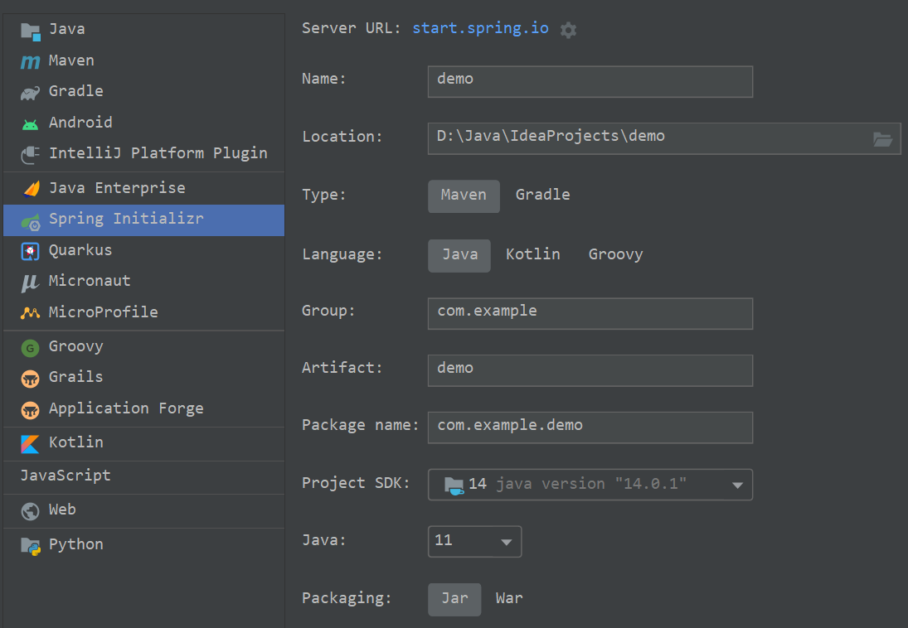Click the Package name field
908x628 pixels.
click(x=590, y=428)
